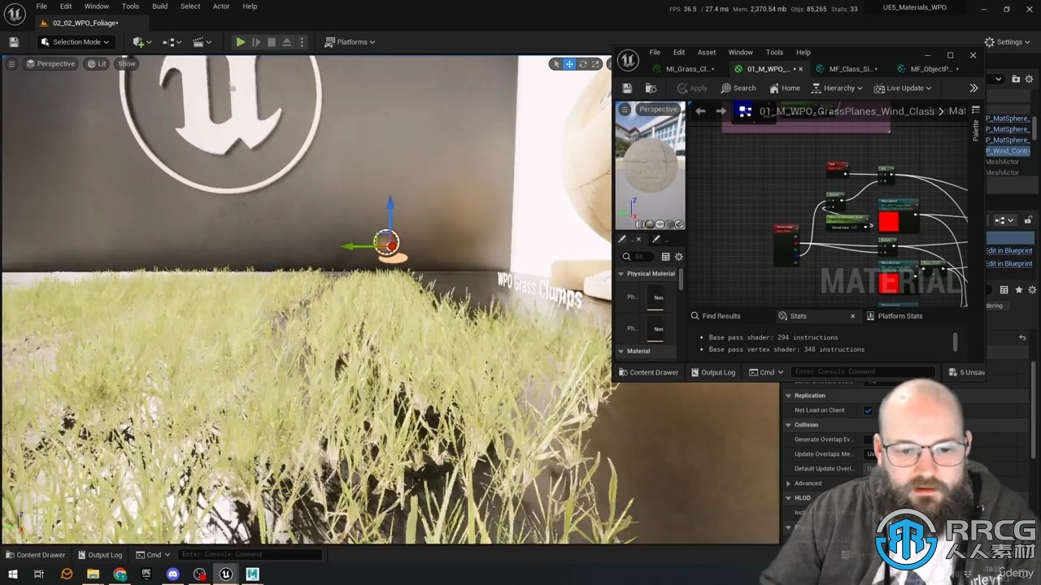
Task: Switch main viewport Lit view mode
Action: pos(97,63)
